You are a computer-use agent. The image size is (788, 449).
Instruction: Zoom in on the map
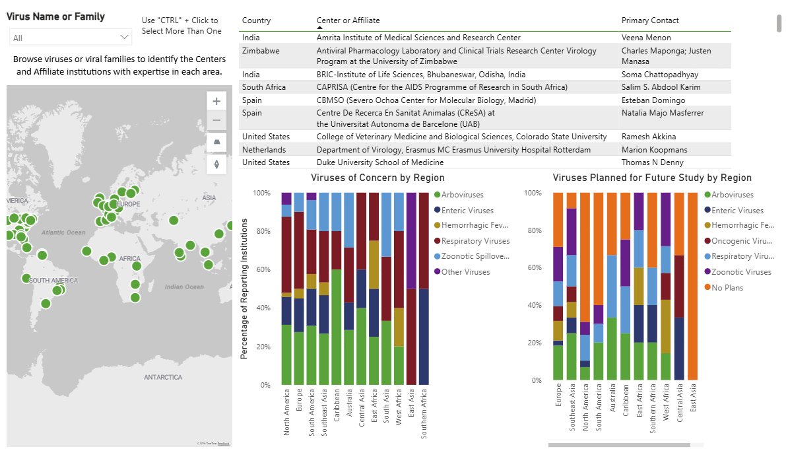tap(216, 101)
